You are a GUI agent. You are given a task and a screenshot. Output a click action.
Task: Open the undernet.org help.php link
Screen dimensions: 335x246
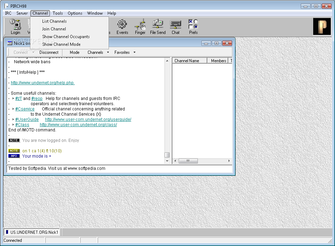tap(43, 83)
